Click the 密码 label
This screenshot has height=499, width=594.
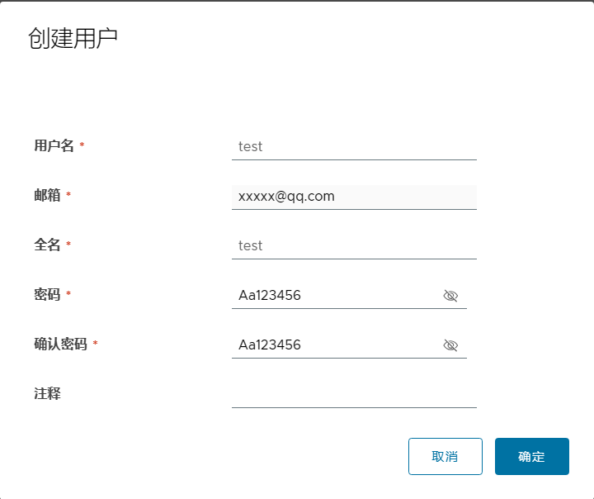(x=47, y=294)
